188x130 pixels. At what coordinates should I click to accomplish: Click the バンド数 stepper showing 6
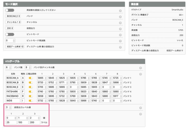pos(8,67)
